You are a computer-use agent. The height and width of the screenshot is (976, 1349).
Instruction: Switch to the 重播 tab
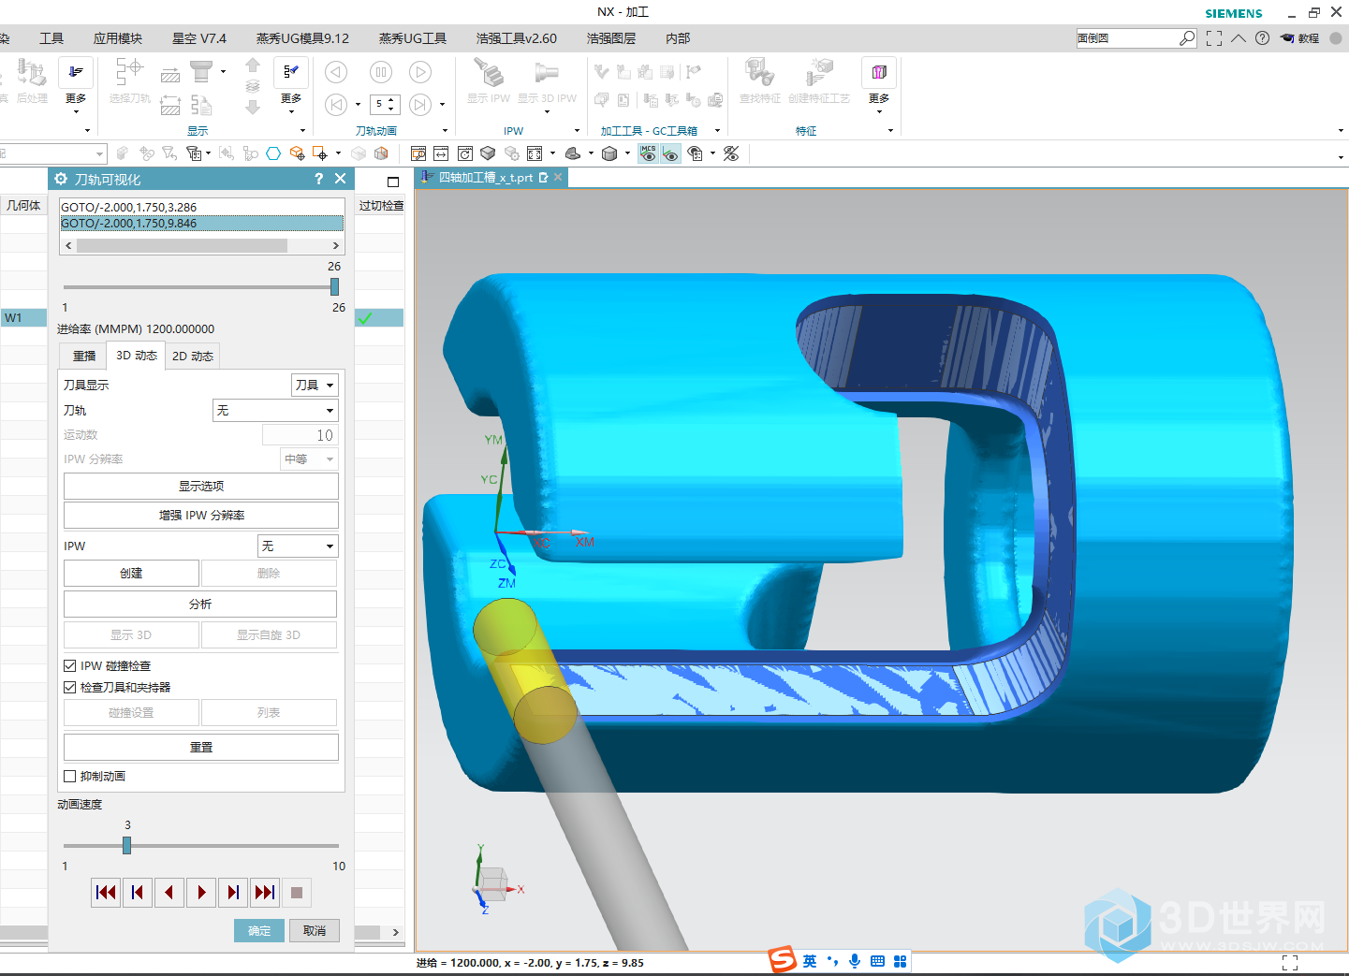(x=84, y=356)
